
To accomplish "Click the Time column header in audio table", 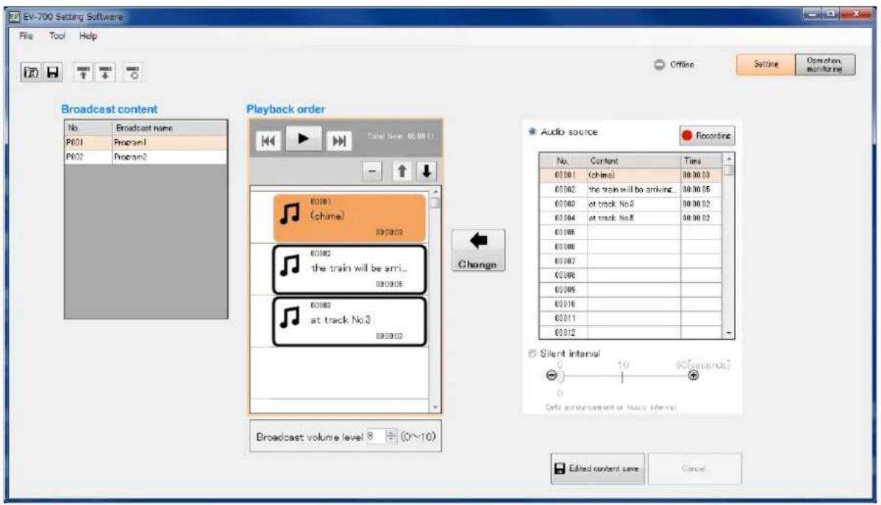I will point(702,161).
